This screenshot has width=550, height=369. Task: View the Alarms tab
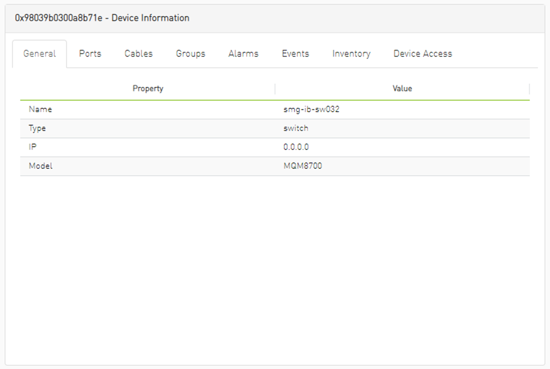click(x=243, y=54)
